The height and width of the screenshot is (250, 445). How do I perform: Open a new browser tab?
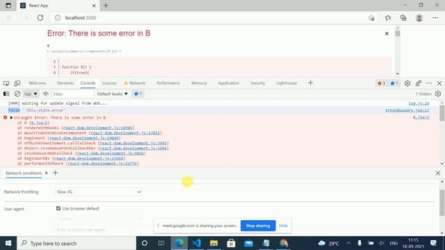[106, 6]
